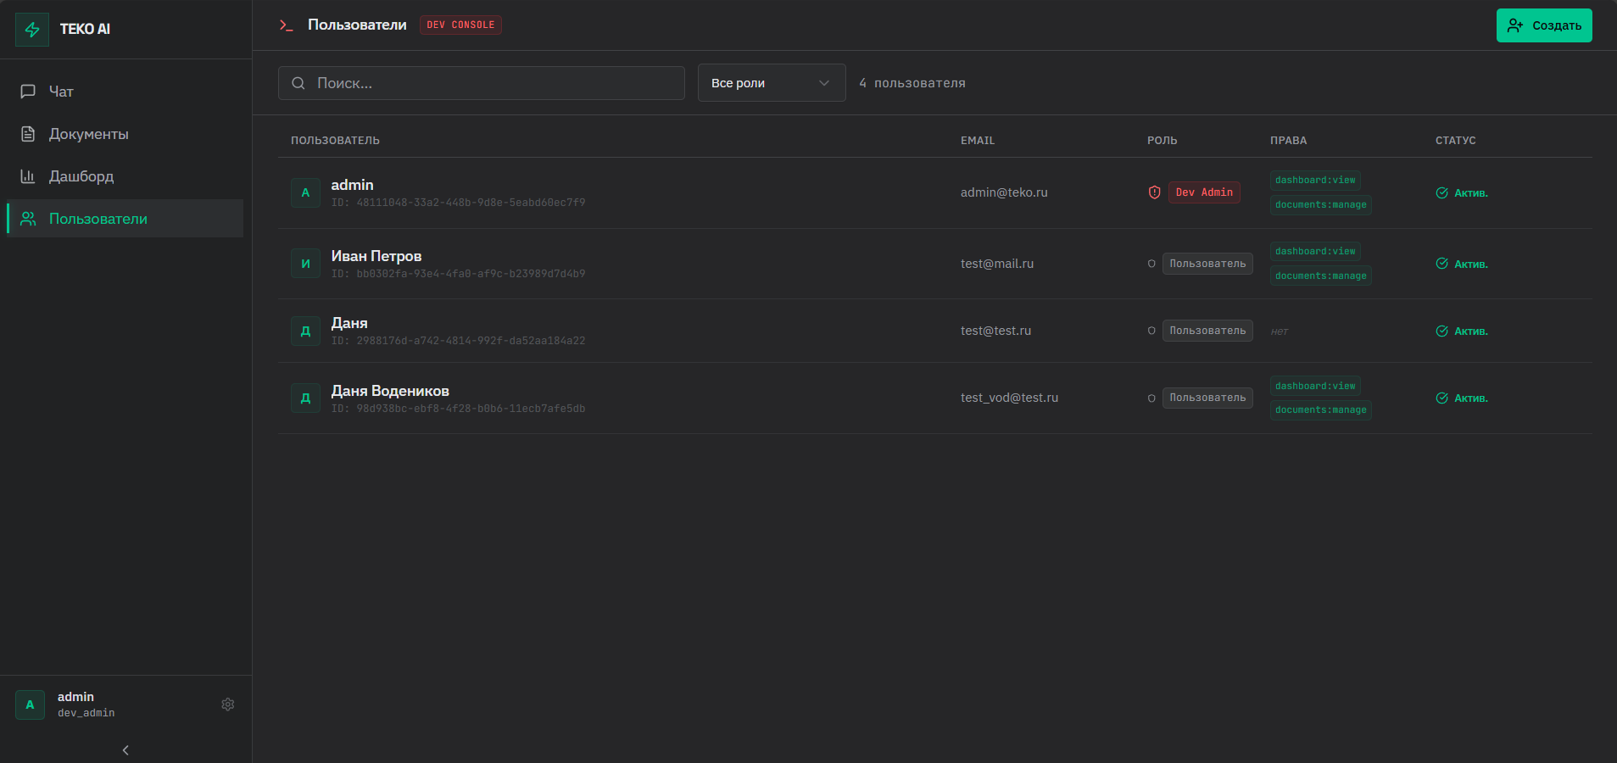Viewport: 1617px width, 763px height.
Task: Click the EMAIL column header
Action: pos(978,141)
